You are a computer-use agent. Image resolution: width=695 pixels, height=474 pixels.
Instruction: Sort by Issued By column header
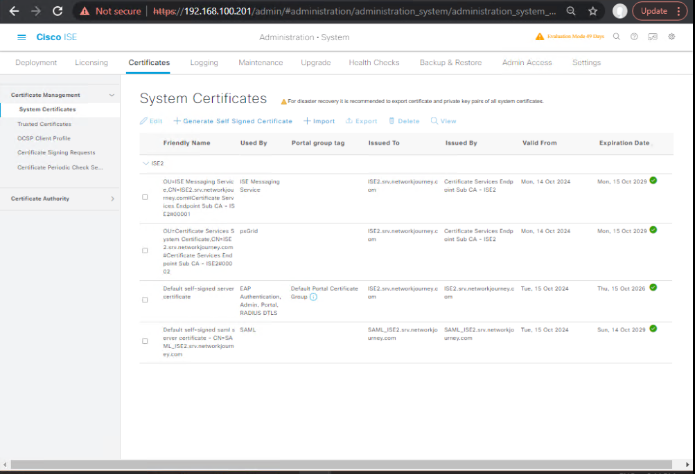click(461, 143)
